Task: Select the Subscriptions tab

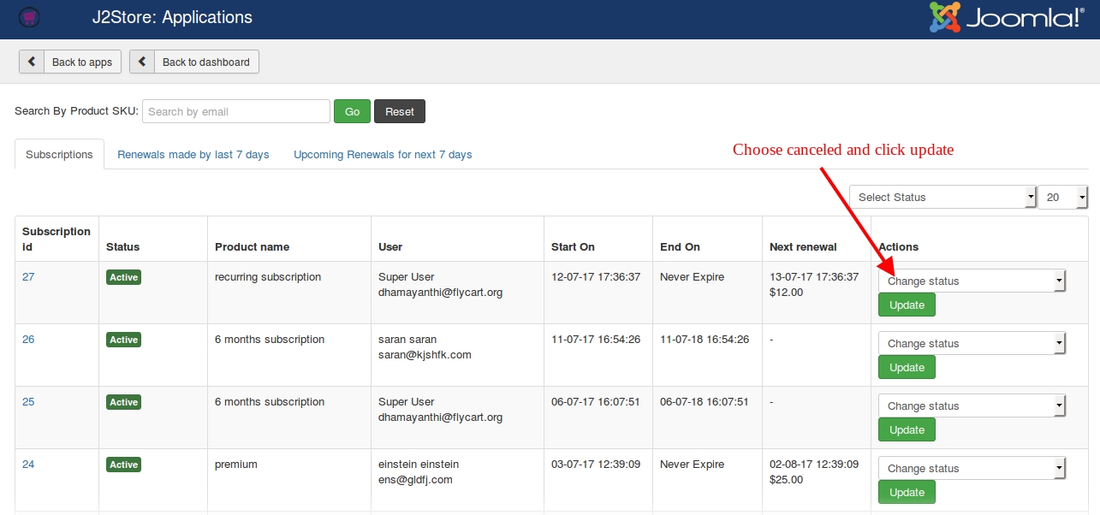Action: tap(59, 155)
